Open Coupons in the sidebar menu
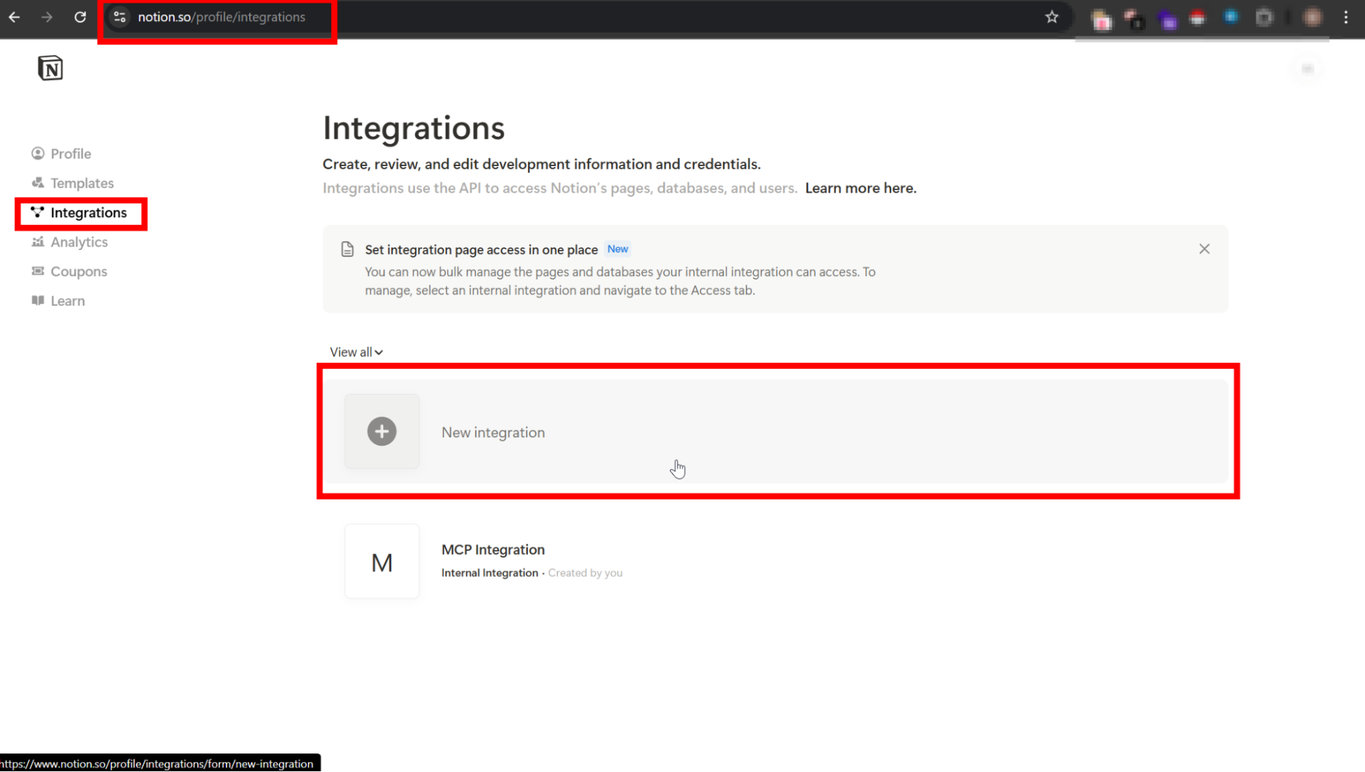1365x772 pixels. 79,271
